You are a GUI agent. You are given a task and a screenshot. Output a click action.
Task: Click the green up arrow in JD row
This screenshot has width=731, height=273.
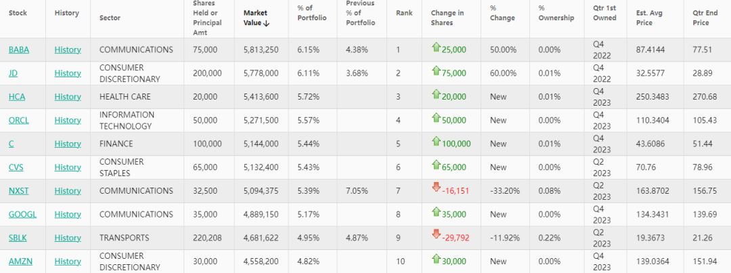[x=437, y=70]
